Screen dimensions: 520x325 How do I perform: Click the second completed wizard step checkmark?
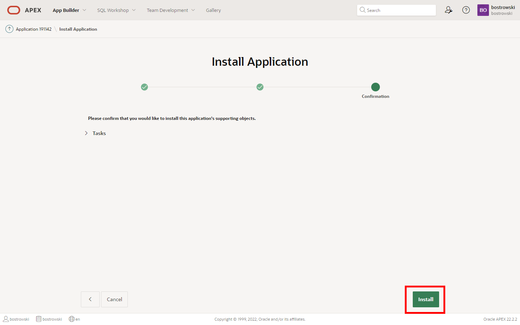pyautogui.click(x=260, y=87)
